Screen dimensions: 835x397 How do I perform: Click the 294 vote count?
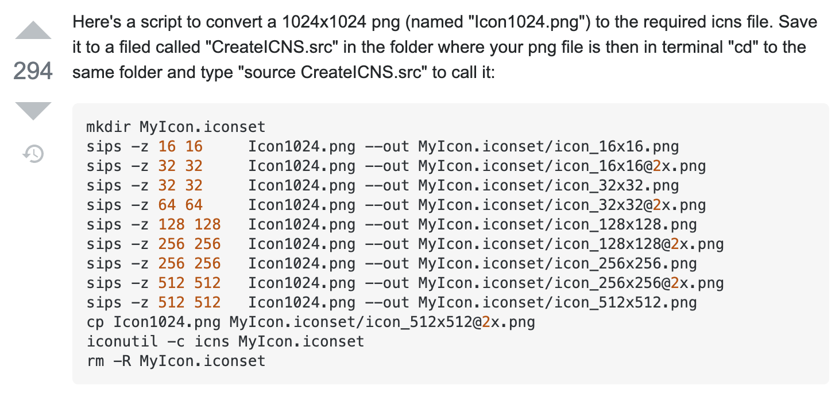(33, 72)
